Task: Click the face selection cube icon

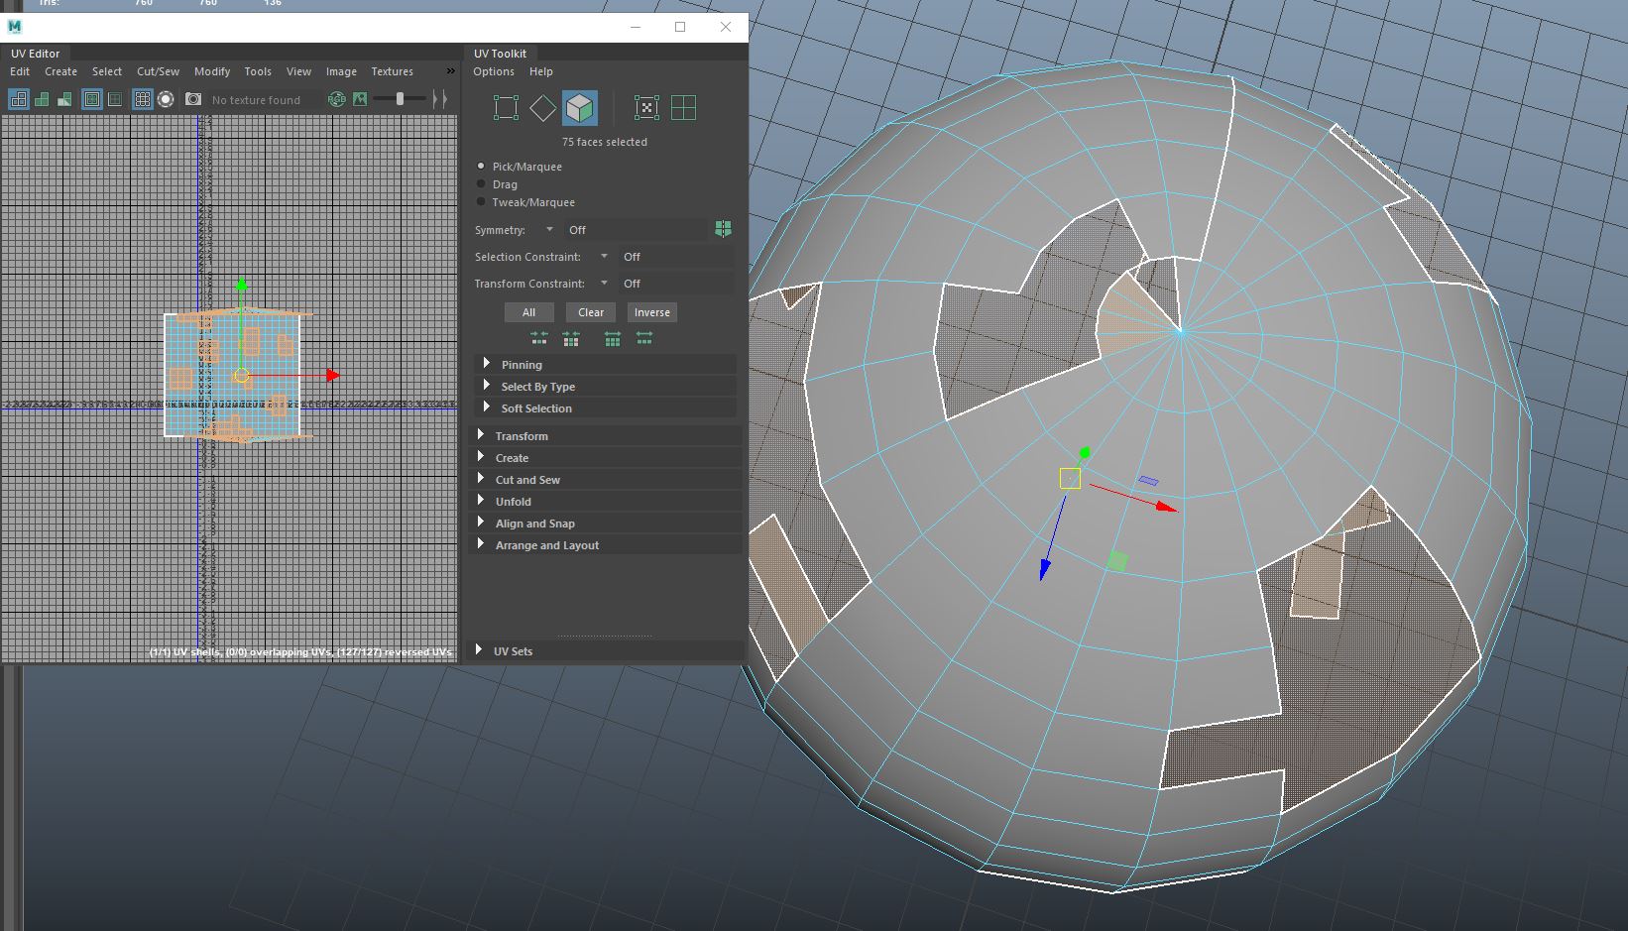Action: pos(580,108)
